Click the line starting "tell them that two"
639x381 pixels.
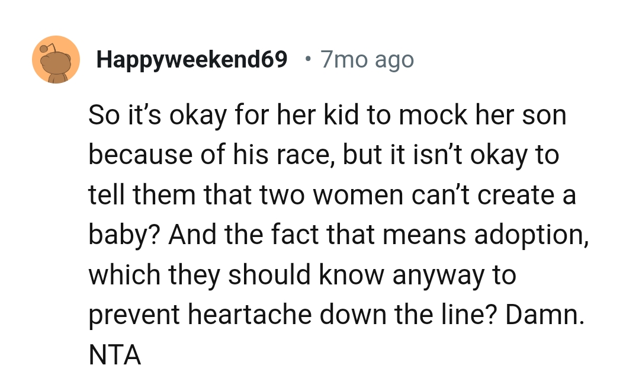[332, 196]
